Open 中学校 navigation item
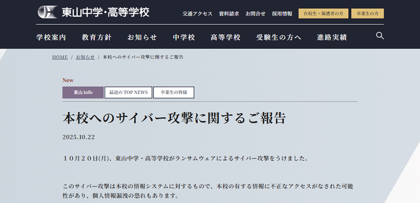Screen dimensions: 420x203 (184, 37)
